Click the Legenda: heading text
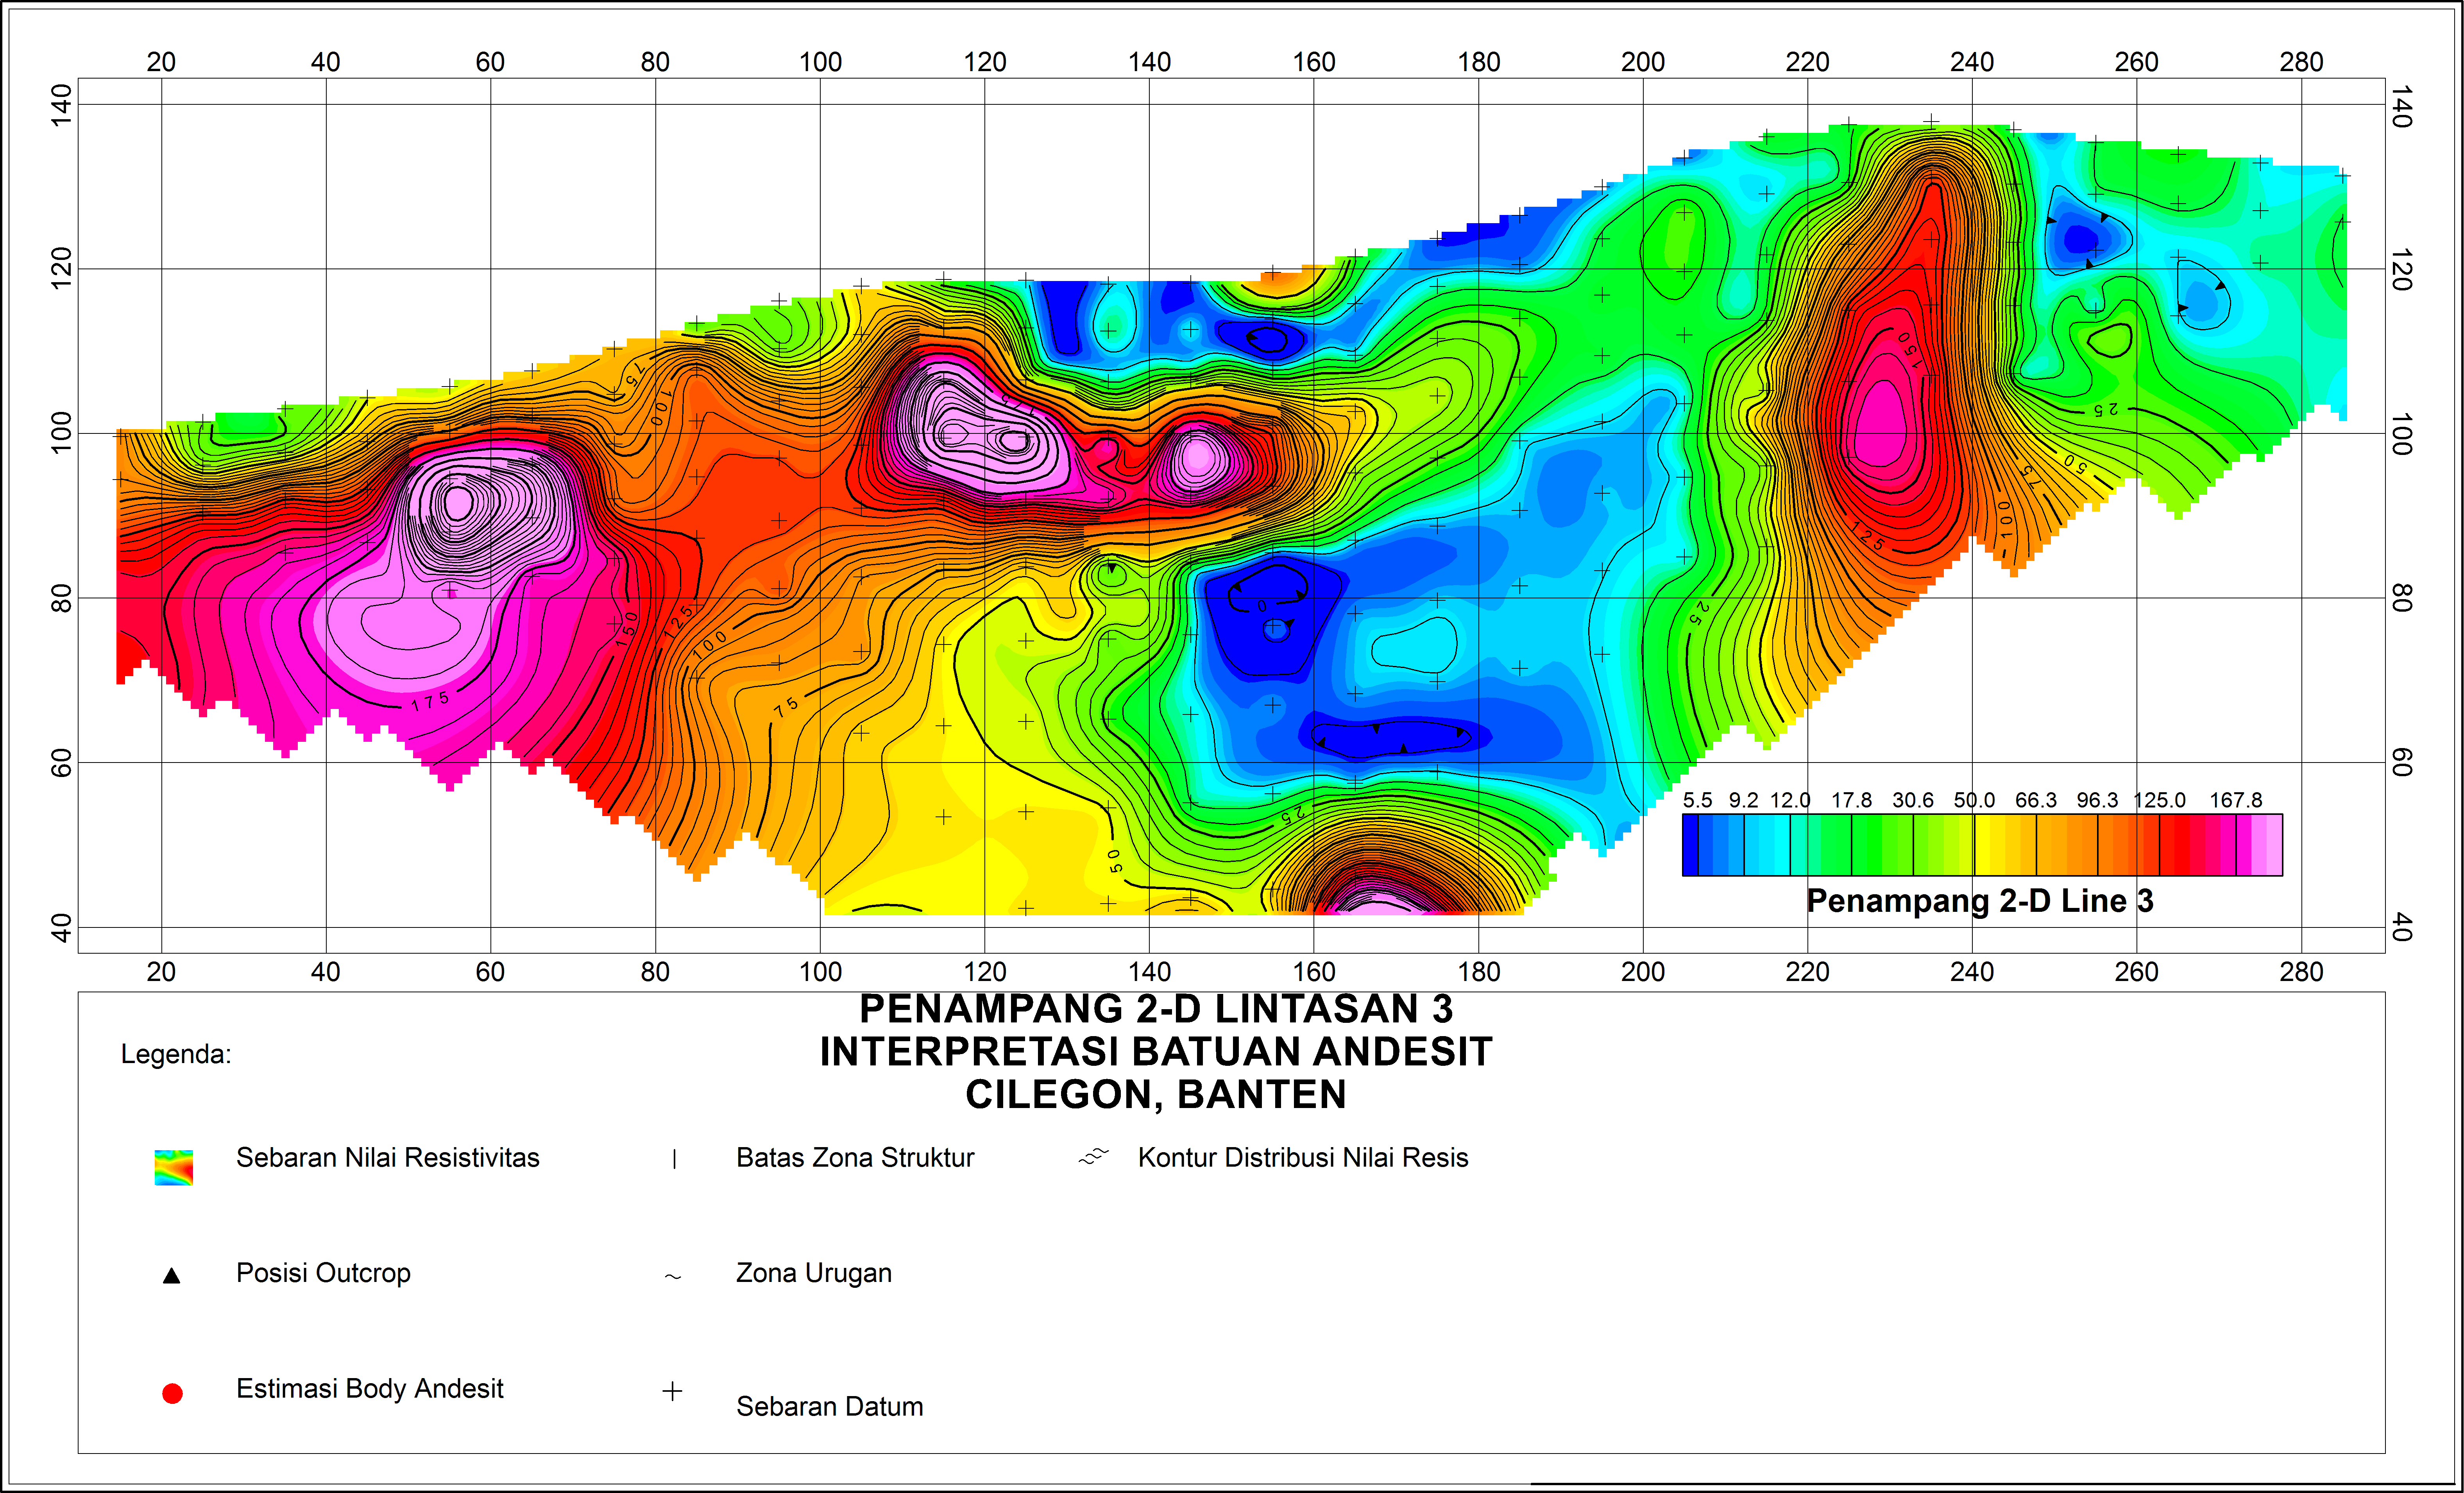The height and width of the screenshot is (1493, 2464). pyautogui.click(x=176, y=1054)
